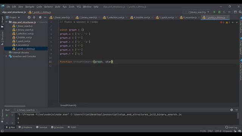Open the VCS menu
Image resolution: width=242 pixels, height=136 pixels.
79,7
